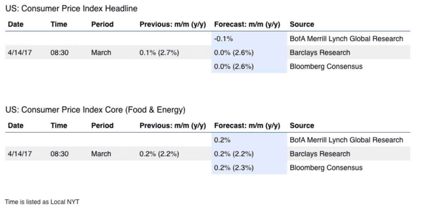Click the Consumer Price Index Core title

click(95, 110)
